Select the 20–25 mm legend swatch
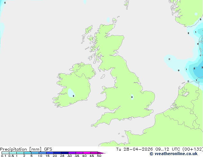Screen dimensions: 203x157 click(x=57, y=153)
